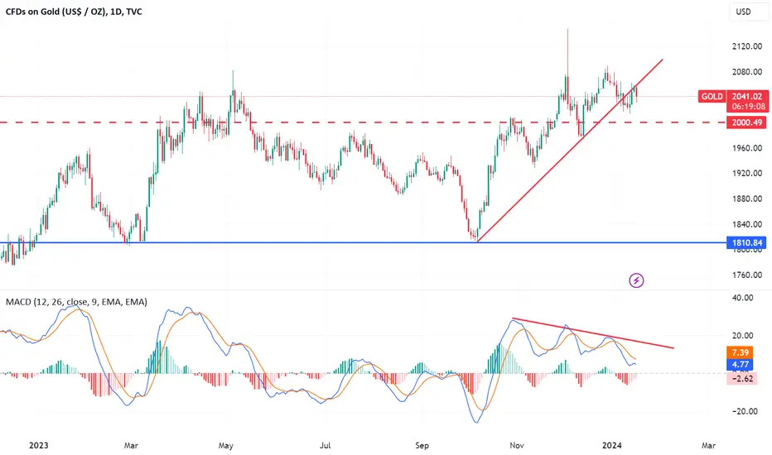This screenshot has height=455, width=772.
Task: Click the 1760.00 price axis label
Action: pos(747,275)
